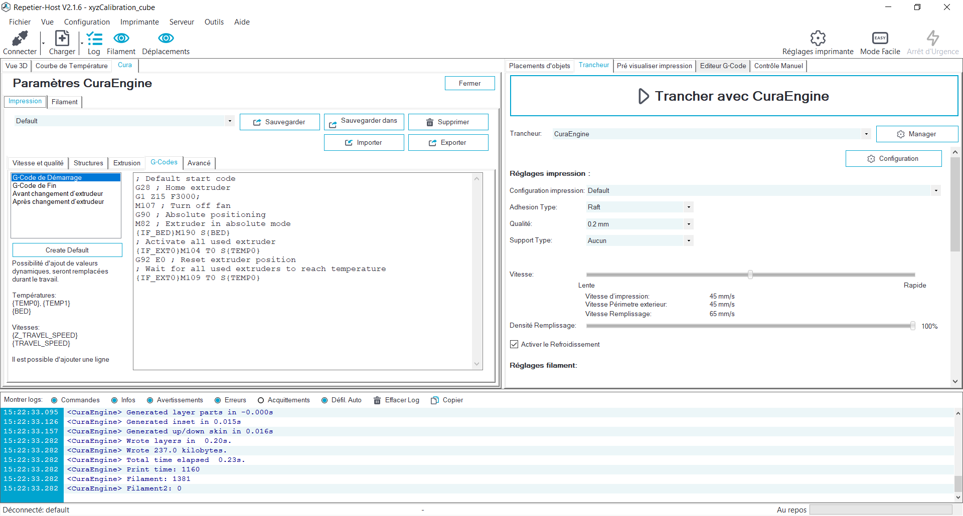Open the Imprimante menu
The height and width of the screenshot is (516, 963).
[139, 22]
